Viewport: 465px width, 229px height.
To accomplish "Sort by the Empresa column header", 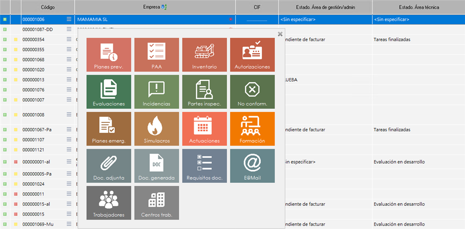I will click(155, 7).
